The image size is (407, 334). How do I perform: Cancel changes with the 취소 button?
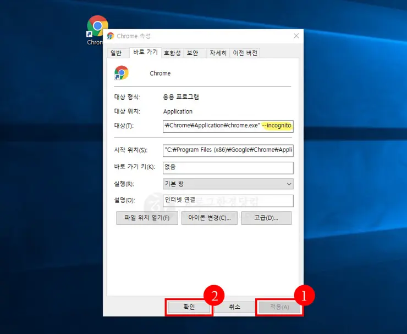(x=234, y=307)
